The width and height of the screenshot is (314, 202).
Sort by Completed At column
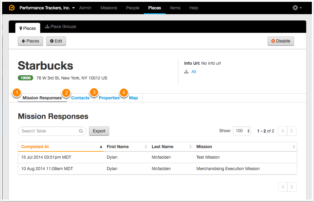(x=61, y=147)
